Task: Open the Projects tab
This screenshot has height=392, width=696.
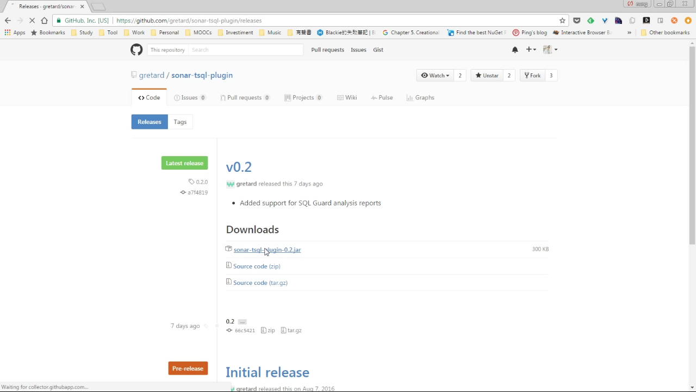Action: point(303,98)
